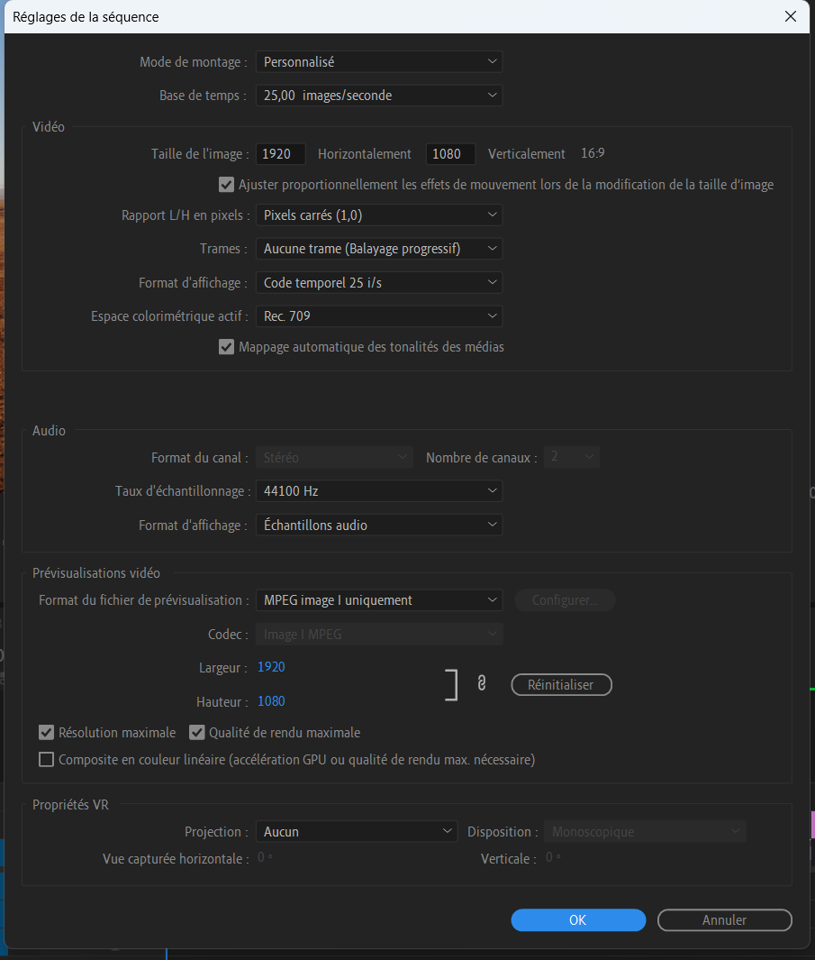Click the Audio section heading
The width and height of the screenshot is (815, 960).
pyautogui.click(x=49, y=430)
